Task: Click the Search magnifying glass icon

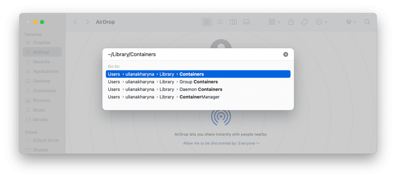Action: point(367,22)
